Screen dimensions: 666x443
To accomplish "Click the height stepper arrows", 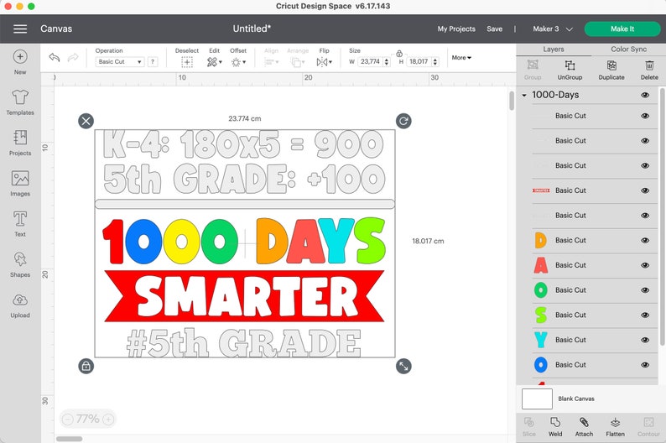I will 435,62.
